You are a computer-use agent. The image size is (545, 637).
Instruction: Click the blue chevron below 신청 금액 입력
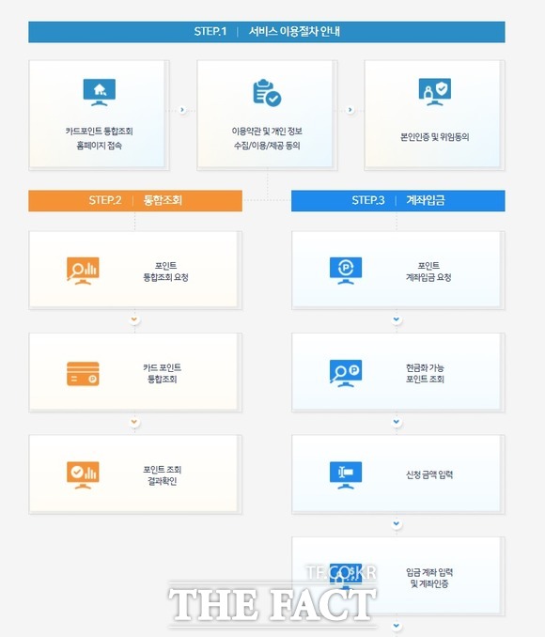(397, 524)
